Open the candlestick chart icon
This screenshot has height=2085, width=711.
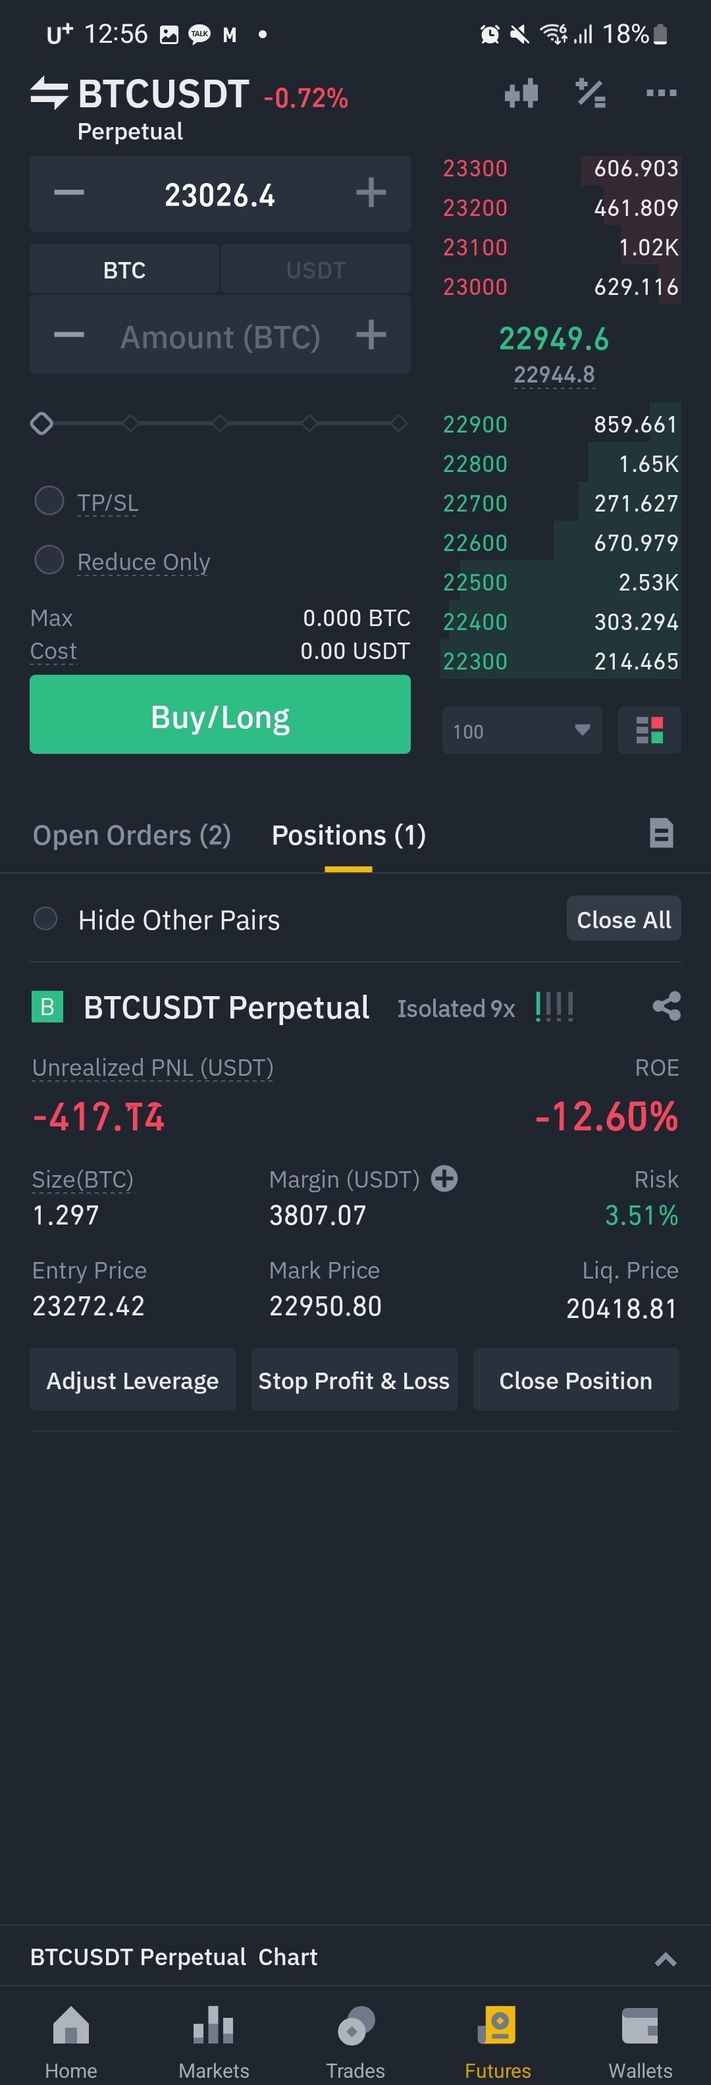point(521,93)
